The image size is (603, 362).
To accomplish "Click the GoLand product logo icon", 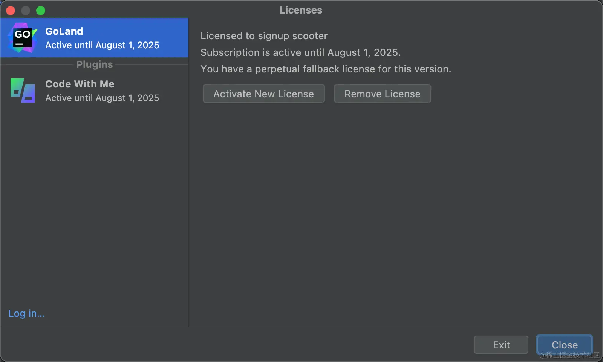I will (23, 38).
